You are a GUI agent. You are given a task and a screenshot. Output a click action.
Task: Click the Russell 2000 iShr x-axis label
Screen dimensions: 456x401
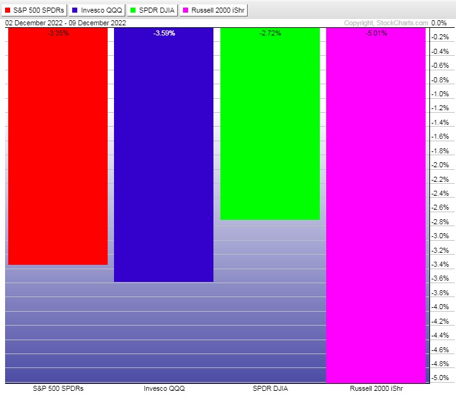(x=376, y=388)
